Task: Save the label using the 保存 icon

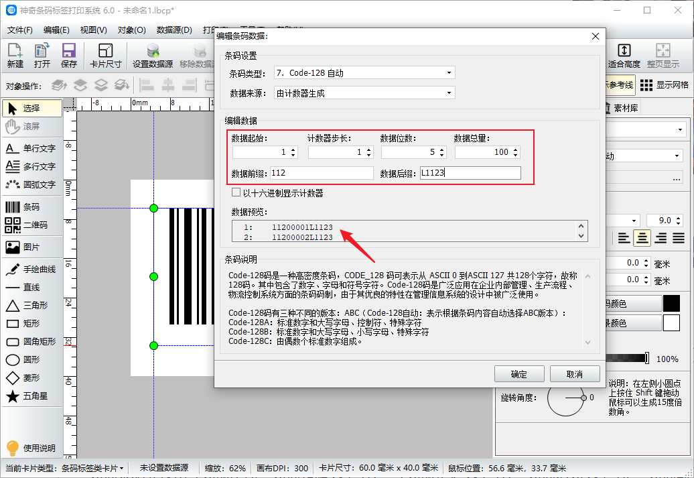Action: coord(69,56)
